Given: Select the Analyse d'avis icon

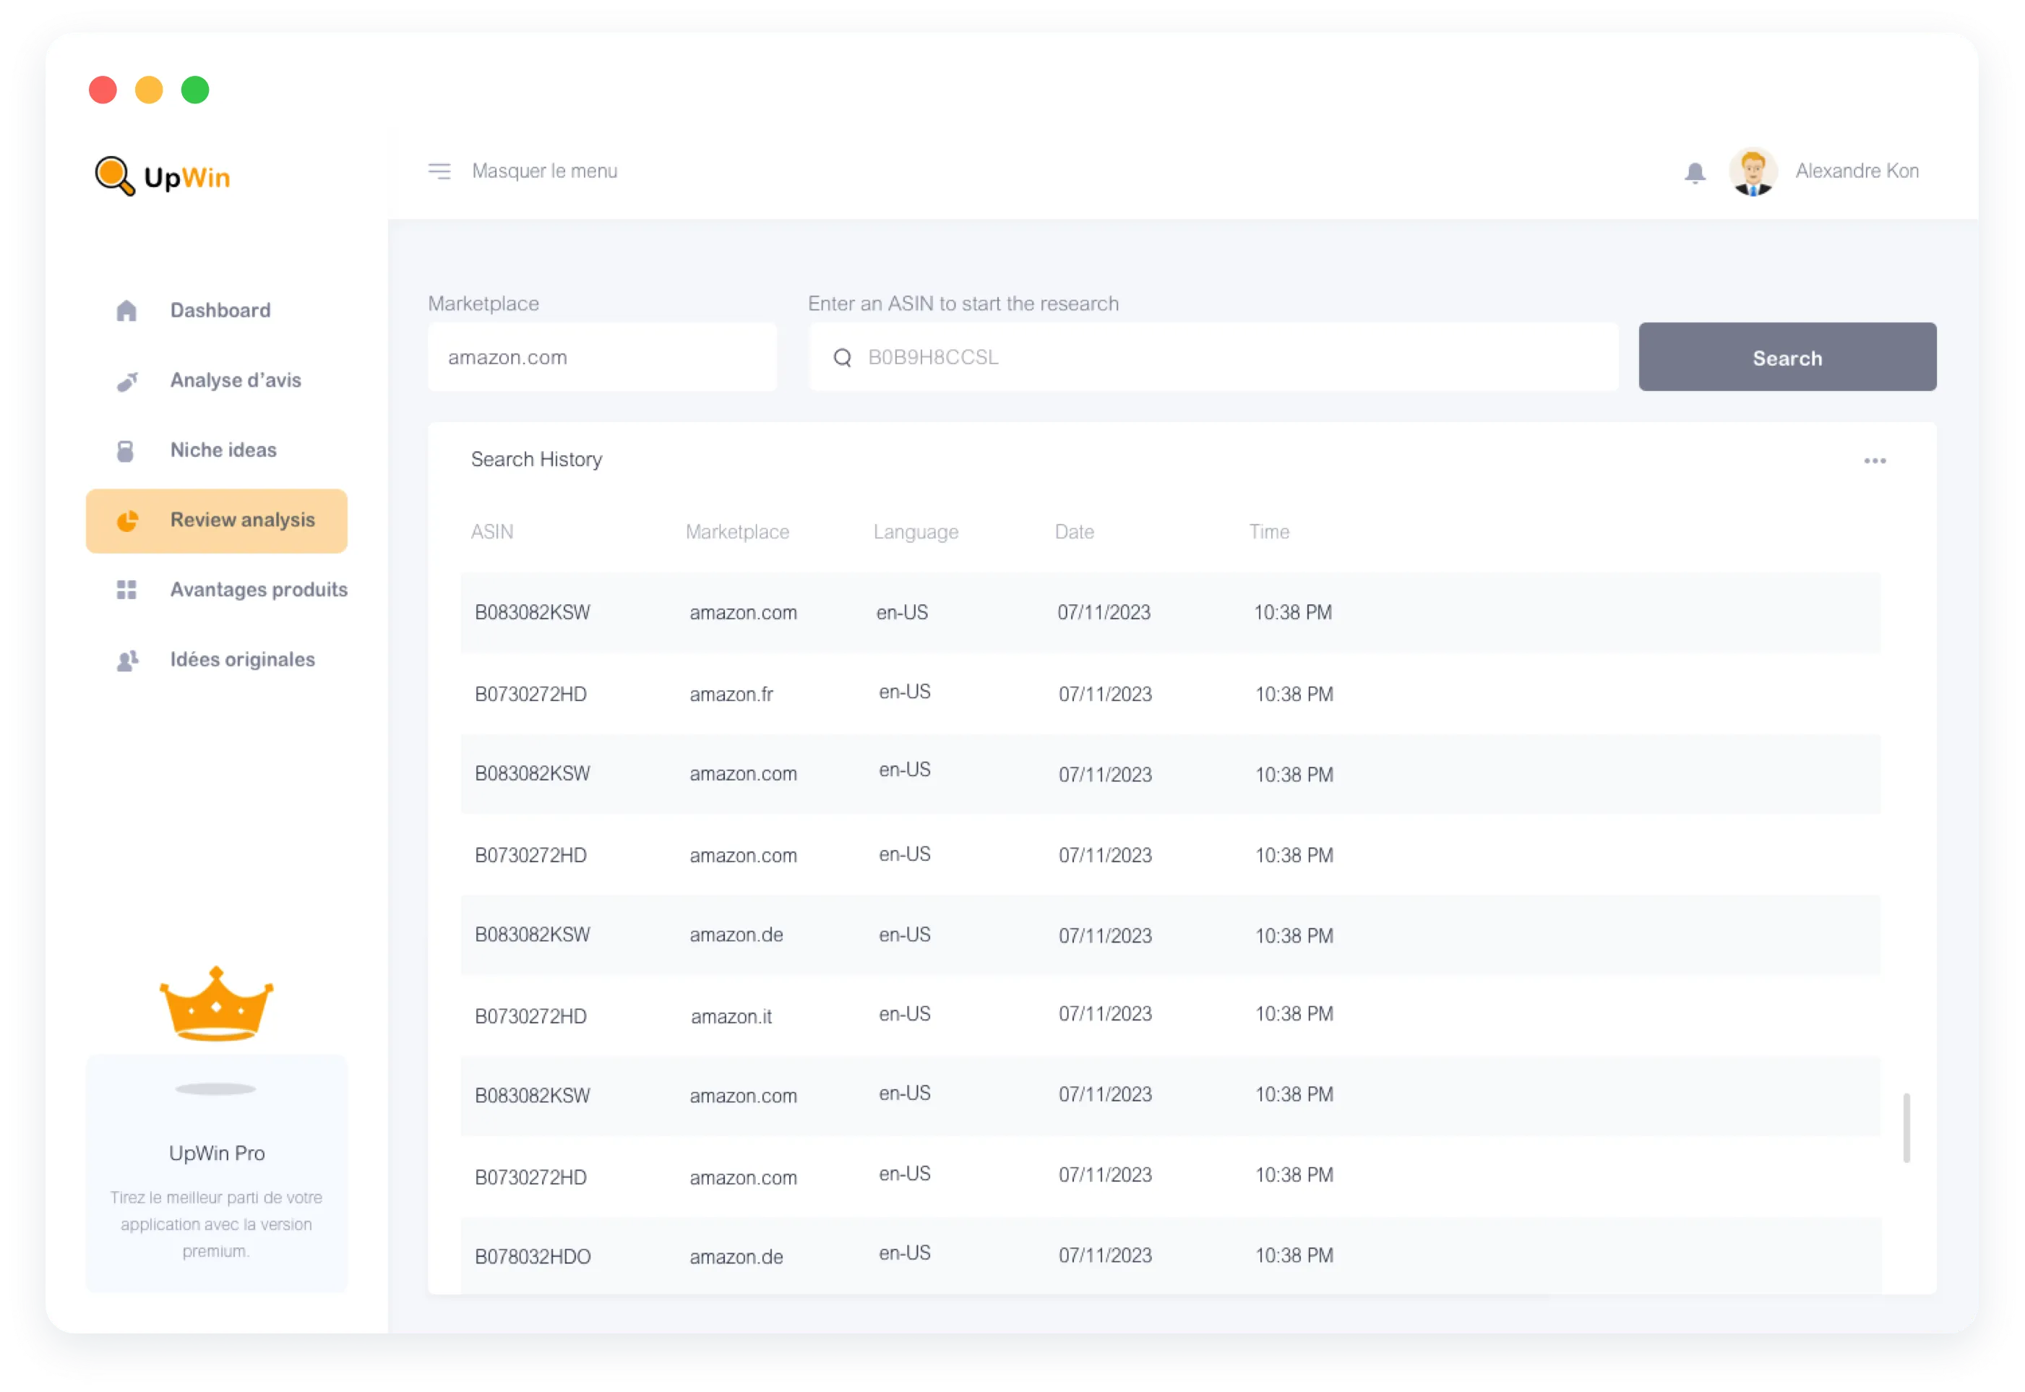Looking at the screenshot, I should (x=126, y=380).
